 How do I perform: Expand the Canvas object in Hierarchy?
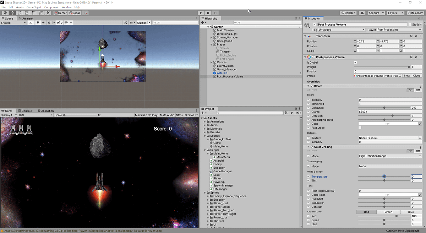click(x=212, y=62)
